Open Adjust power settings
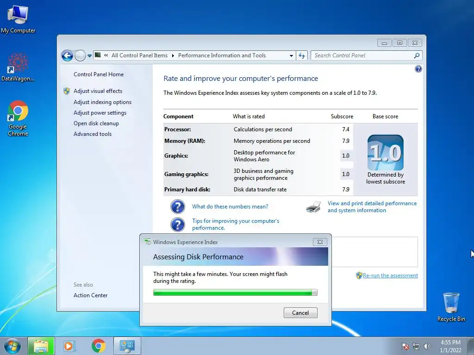This screenshot has width=474, height=355. [x=100, y=113]
